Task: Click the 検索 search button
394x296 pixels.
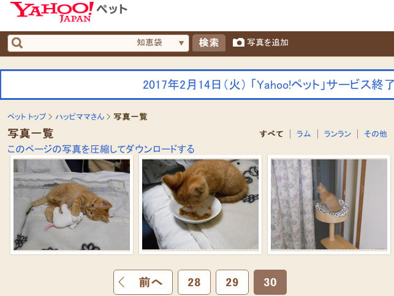Action: click(x=209, y=43)
